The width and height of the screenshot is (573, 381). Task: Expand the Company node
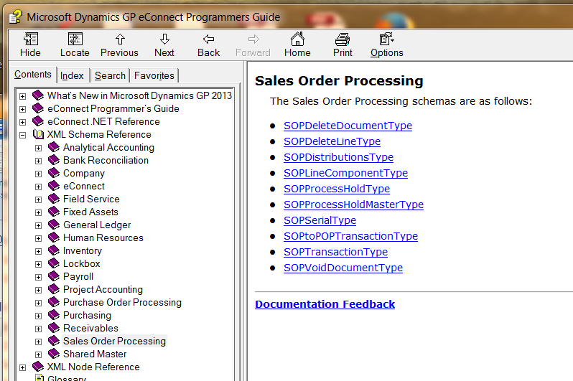pos(38,174)
